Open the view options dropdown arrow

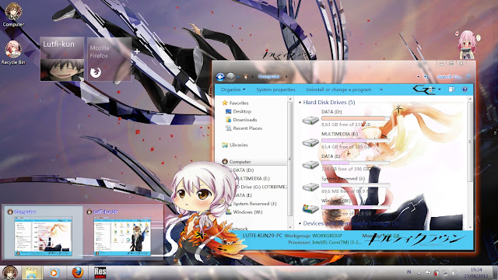[x=440, y=89]
